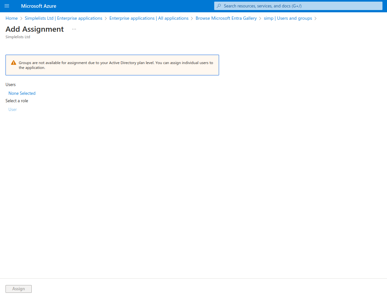Image resolution: width=387 pixels, height=298 pixels.
Task: Open Browse Microsoft Entra Gallery breadcrumb
Action: 226,18
